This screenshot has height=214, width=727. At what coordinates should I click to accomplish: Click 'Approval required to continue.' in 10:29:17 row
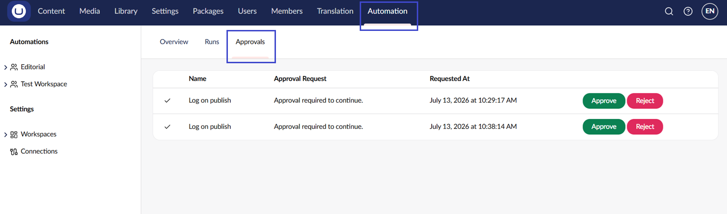pyautogui.click(x=318, y=101)
